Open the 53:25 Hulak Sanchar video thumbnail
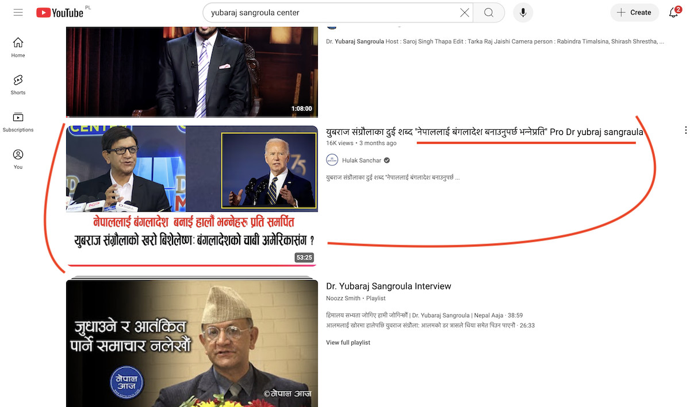Viewport: 690px width, 407px height. point(192,196)
